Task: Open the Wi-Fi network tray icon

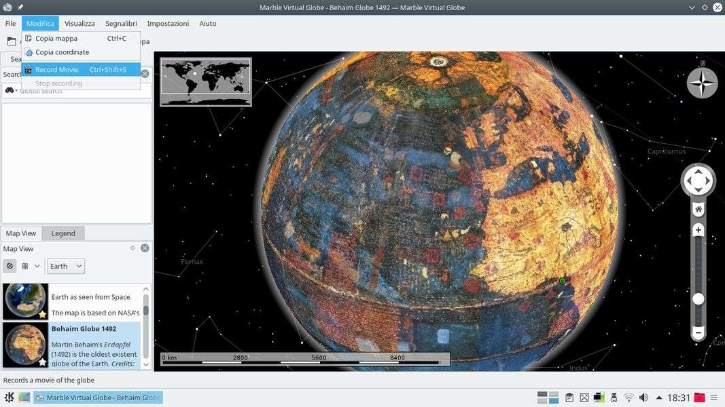Action: point(629,398)
